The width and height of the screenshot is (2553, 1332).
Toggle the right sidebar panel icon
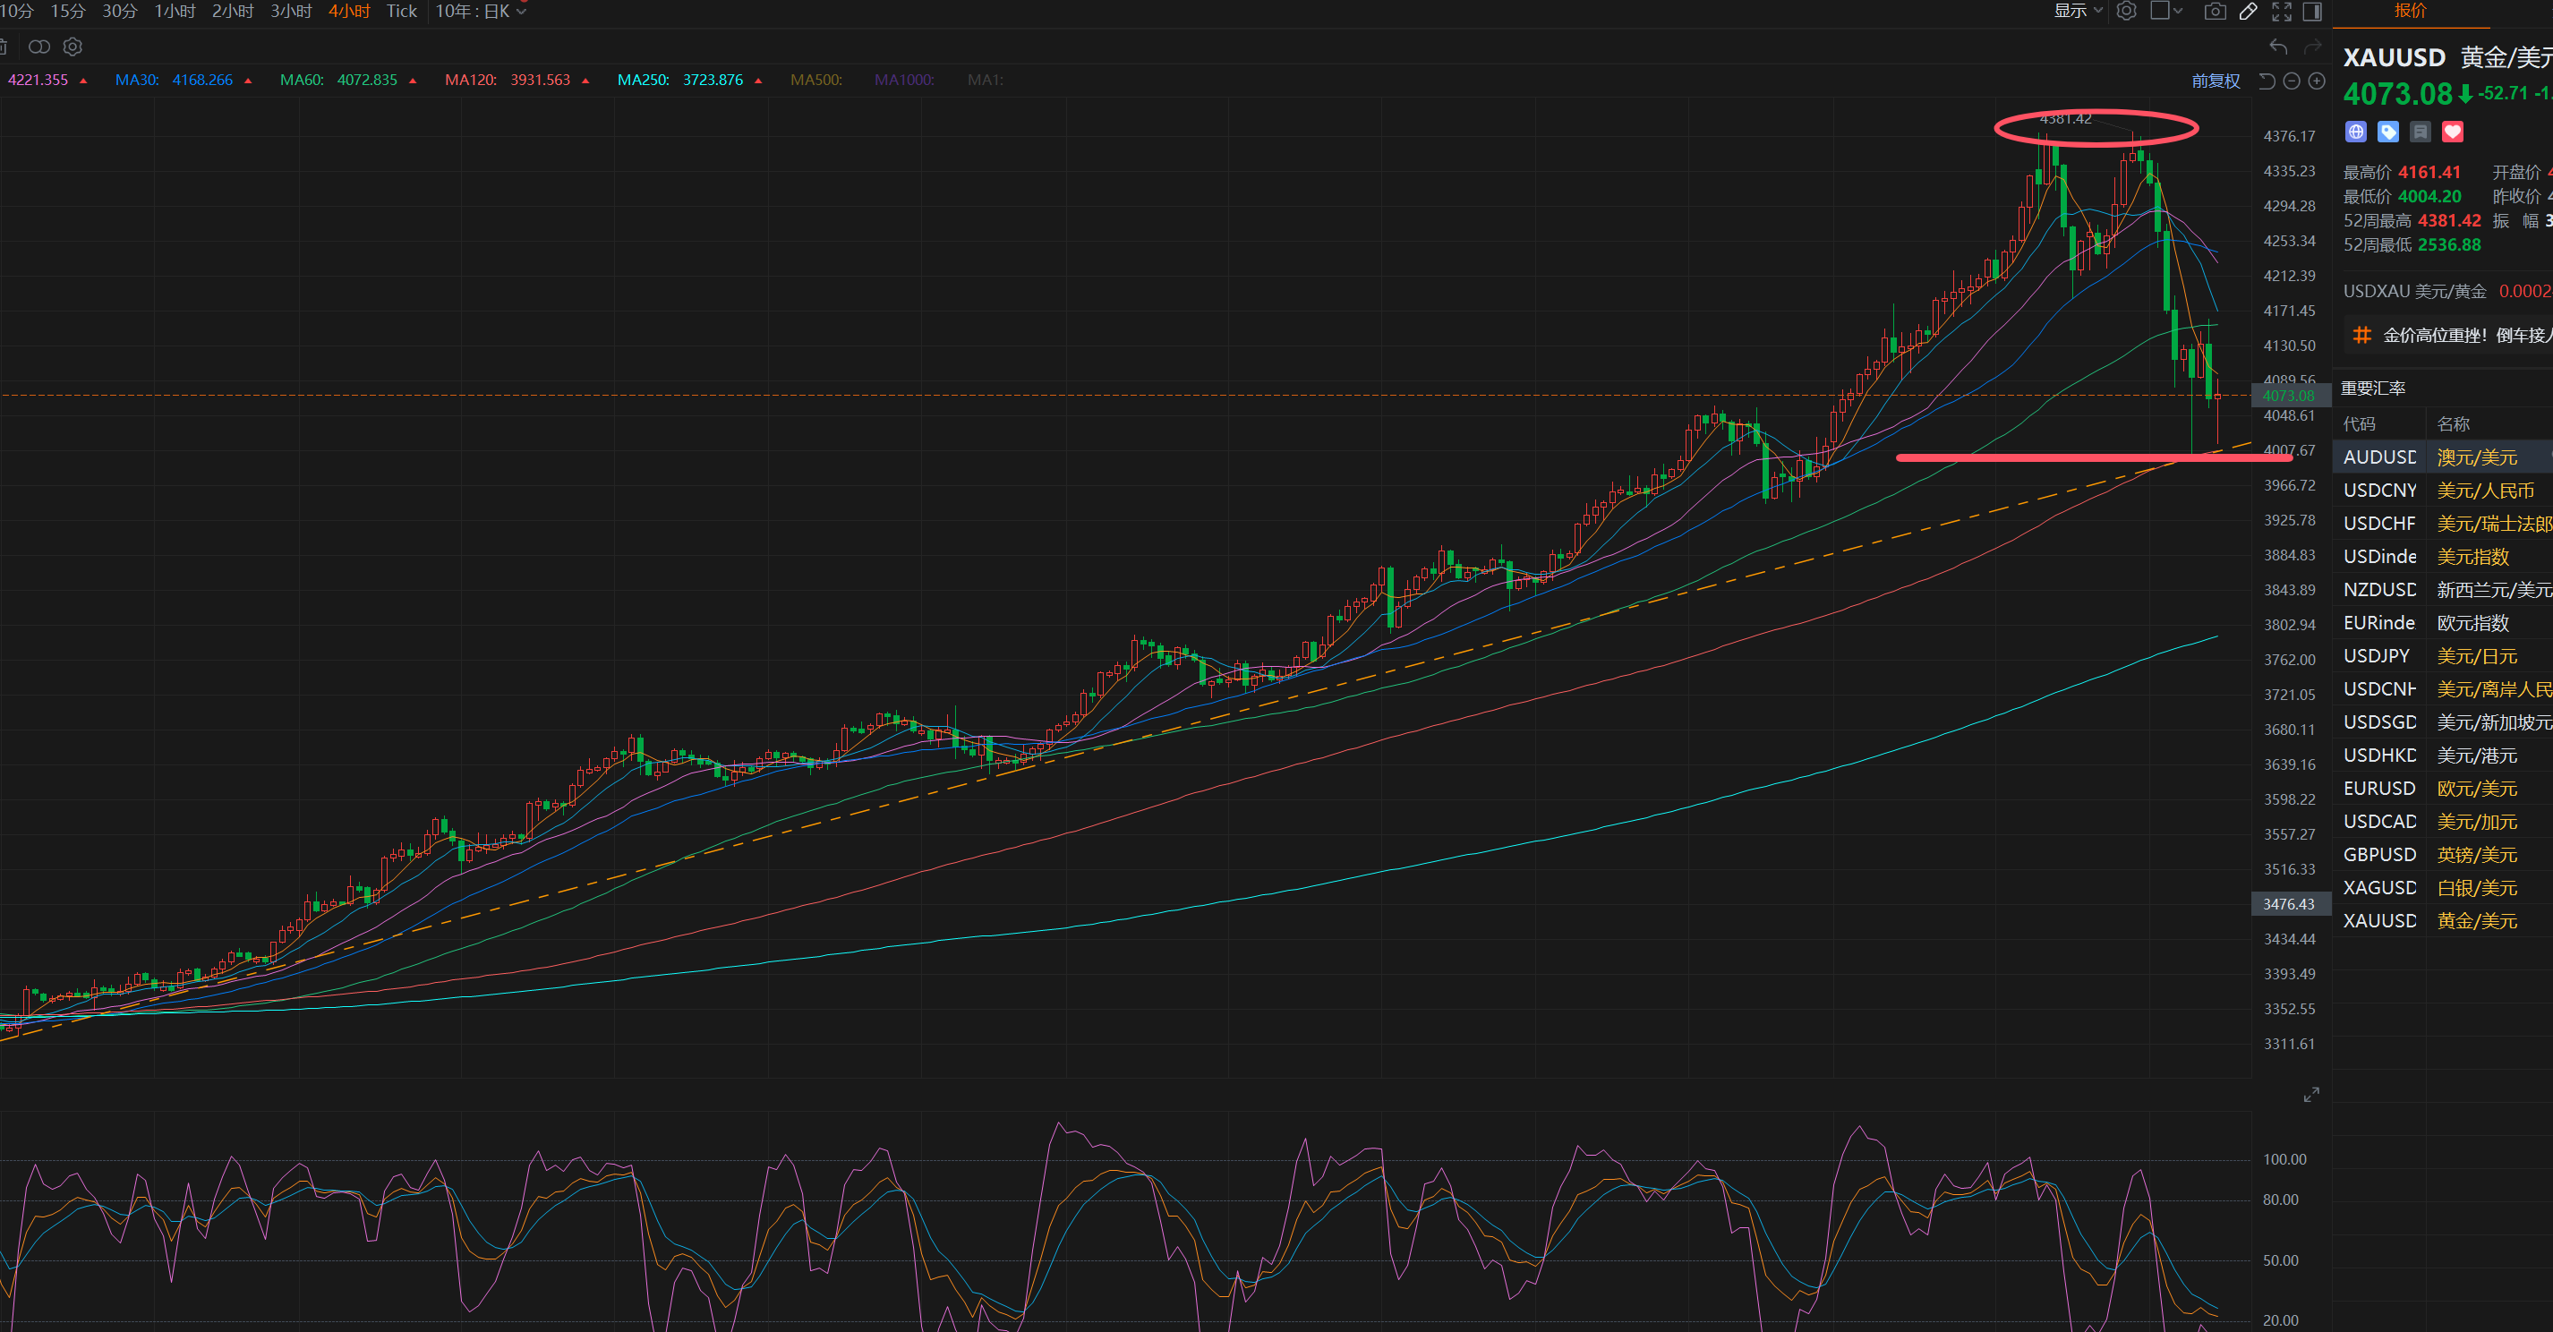pos(2312,11)
